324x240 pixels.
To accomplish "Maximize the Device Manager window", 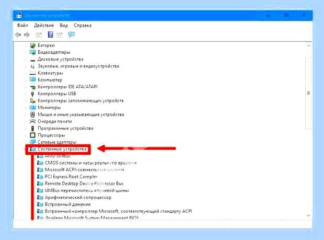I will pos(286,15).
